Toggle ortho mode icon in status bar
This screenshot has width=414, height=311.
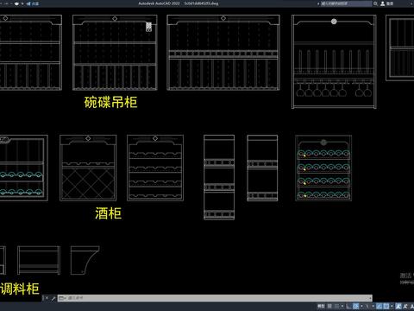tap(348, 306)
